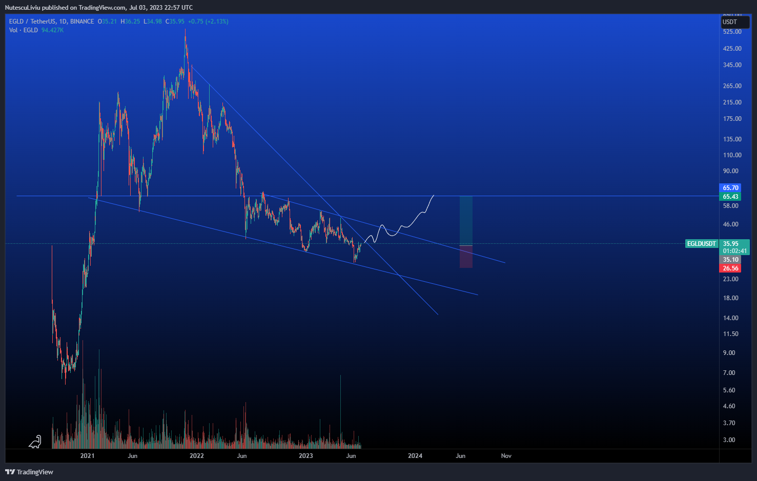
Task: Click the EGLDUSDT symbol label on axis
Action: pos(702,244)
